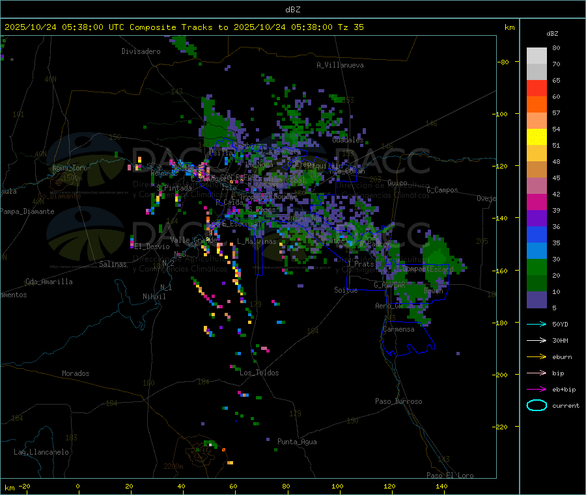Click the 60 km x-axis tick label
The height and width of the screenshot is (495, 586).
(x=233, y=486)
